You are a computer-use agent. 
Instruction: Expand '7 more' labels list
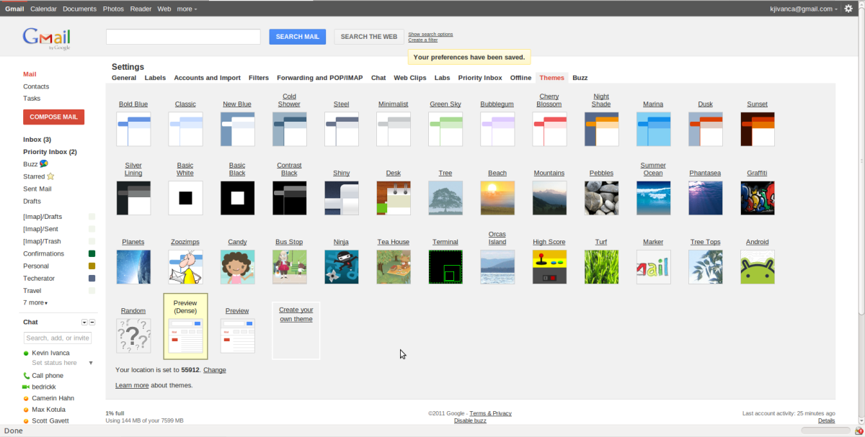coord(35,303)
